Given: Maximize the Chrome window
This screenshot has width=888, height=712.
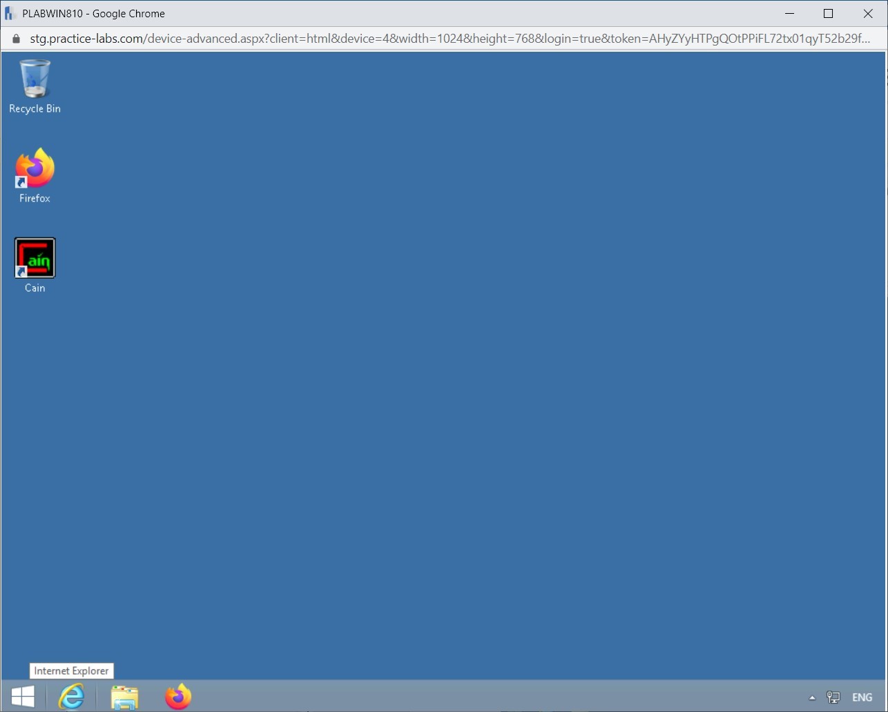Looking at the screenshot, I should [829, 13].
